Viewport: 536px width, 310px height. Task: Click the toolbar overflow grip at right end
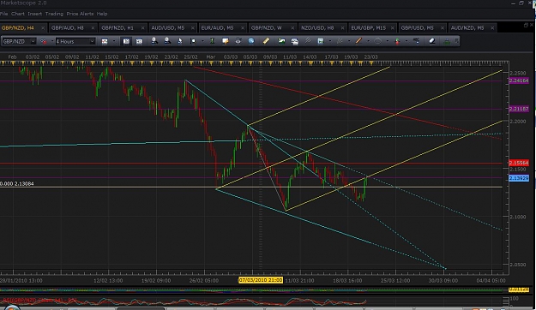(x=457, y=41)
